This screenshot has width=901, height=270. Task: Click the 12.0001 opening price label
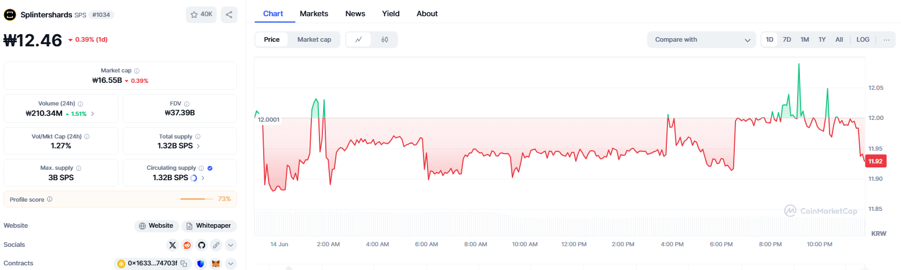tap(269, 119)
